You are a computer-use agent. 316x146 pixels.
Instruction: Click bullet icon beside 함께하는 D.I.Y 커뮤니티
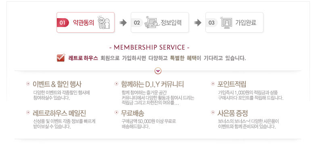coord(116,84)
